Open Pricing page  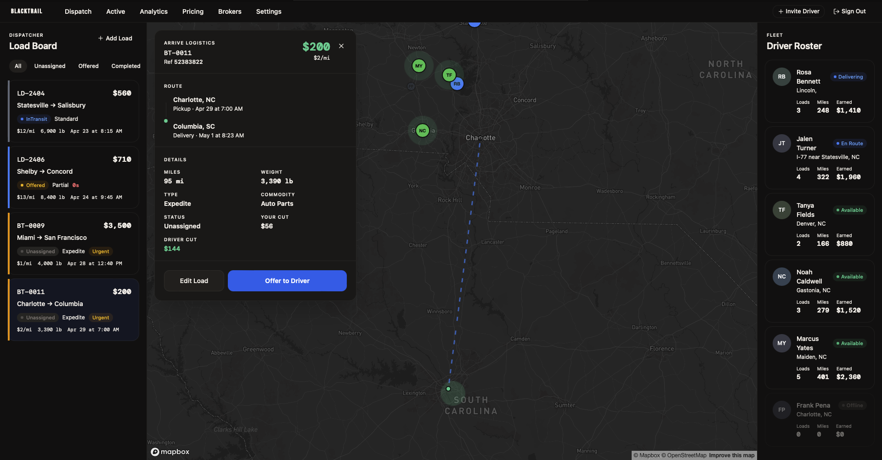coord(193,11)
